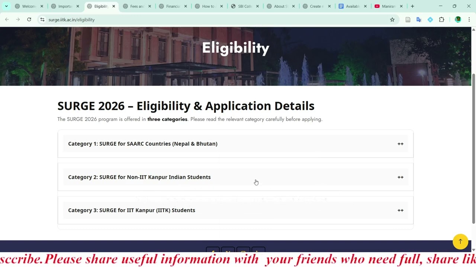Close the Welcome tab
The height and width of the screenshot is (267, 476).
(42, 6)
